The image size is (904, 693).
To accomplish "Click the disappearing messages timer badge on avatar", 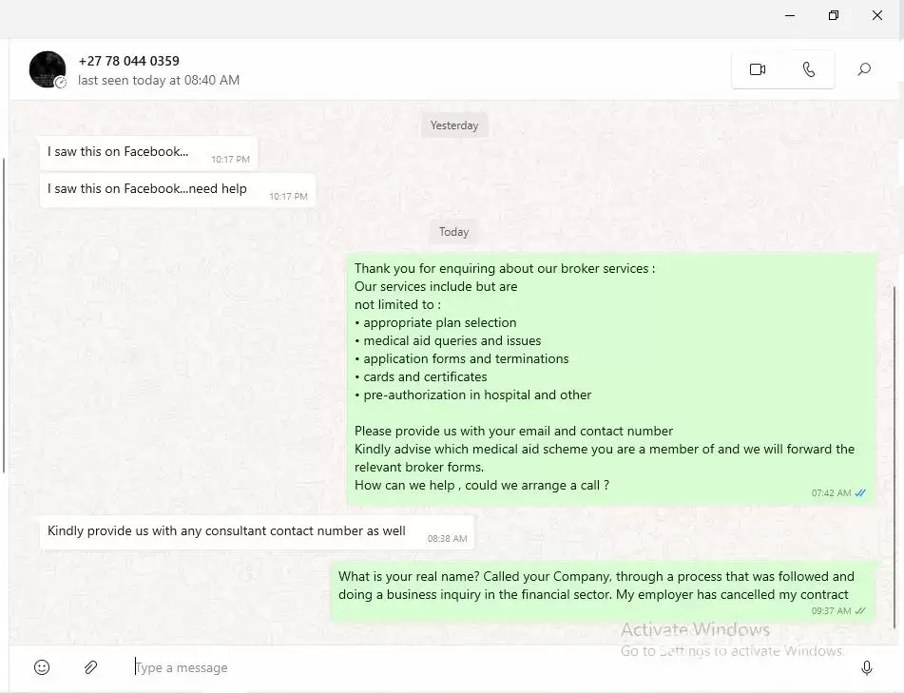I will [61, 83].
